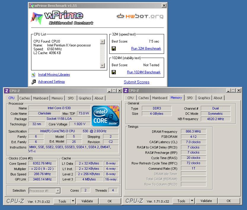
Task: Click the memory Type value DDR3
Action: [x=157, y=108]
